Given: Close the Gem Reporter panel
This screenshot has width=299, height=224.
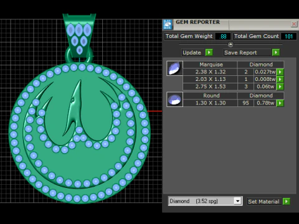Looking at the screenshot, I should click(x=294, y=24).
